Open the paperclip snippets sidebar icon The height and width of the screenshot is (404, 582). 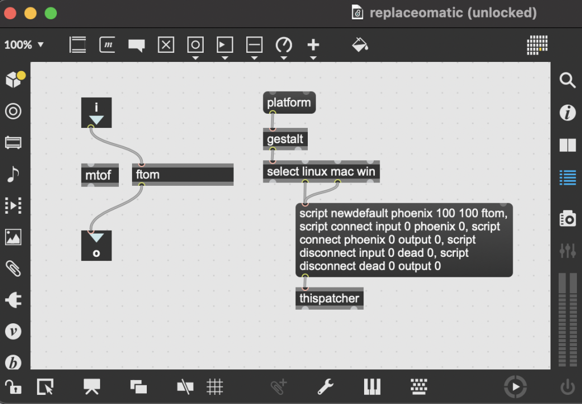(x=13, y=269)
